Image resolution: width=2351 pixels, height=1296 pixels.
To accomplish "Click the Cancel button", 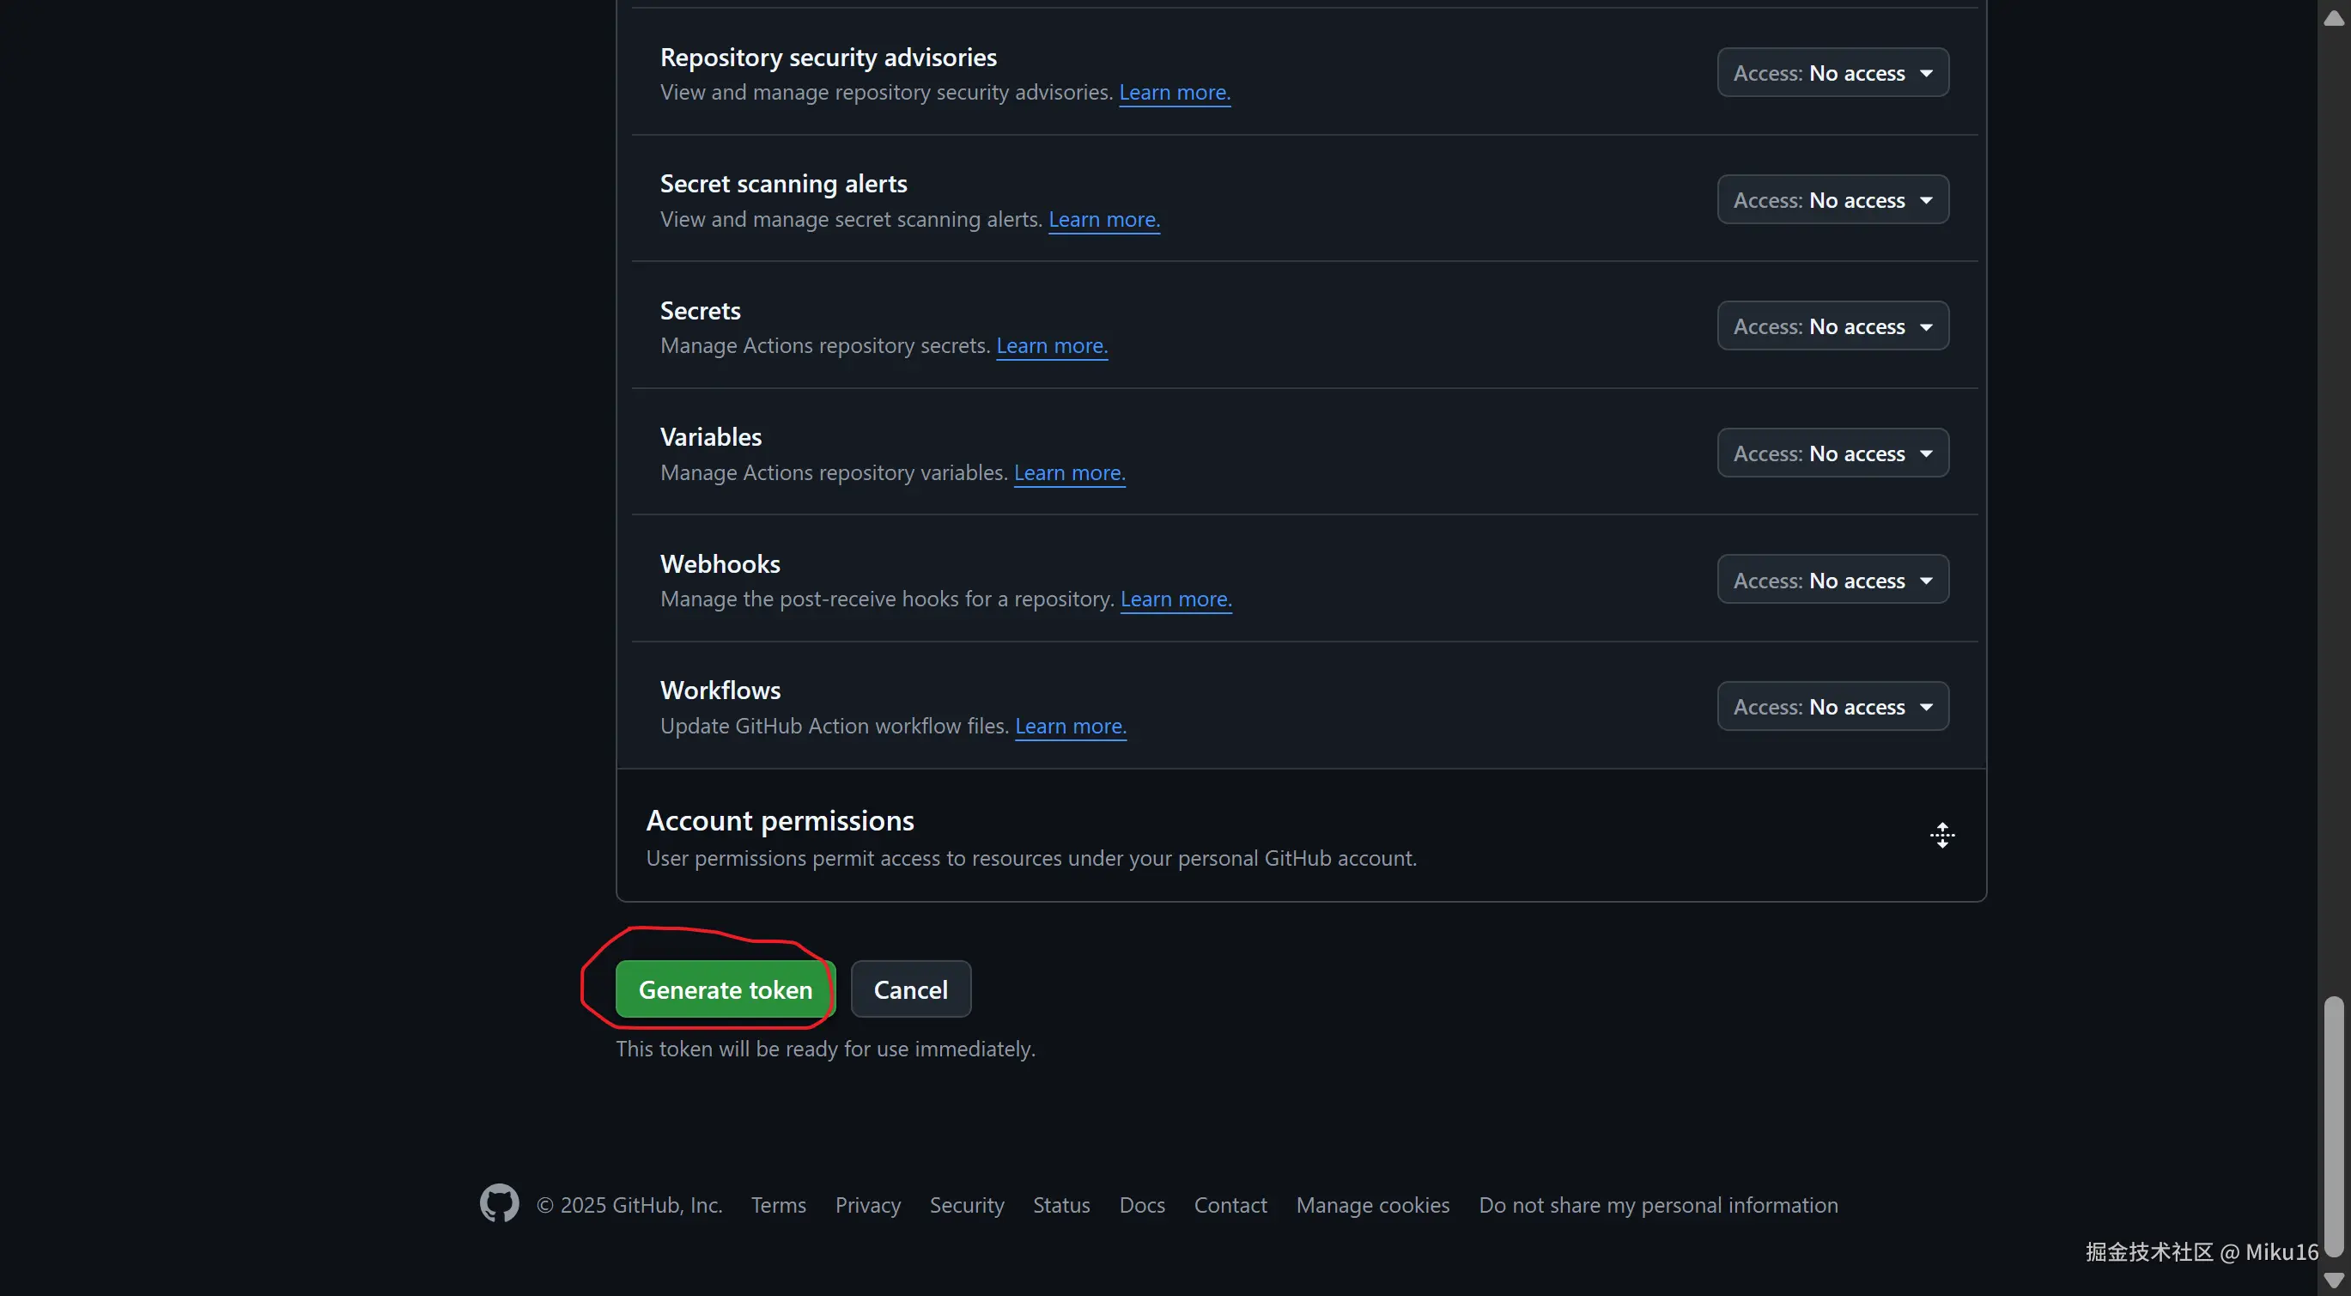I will 911,989.
